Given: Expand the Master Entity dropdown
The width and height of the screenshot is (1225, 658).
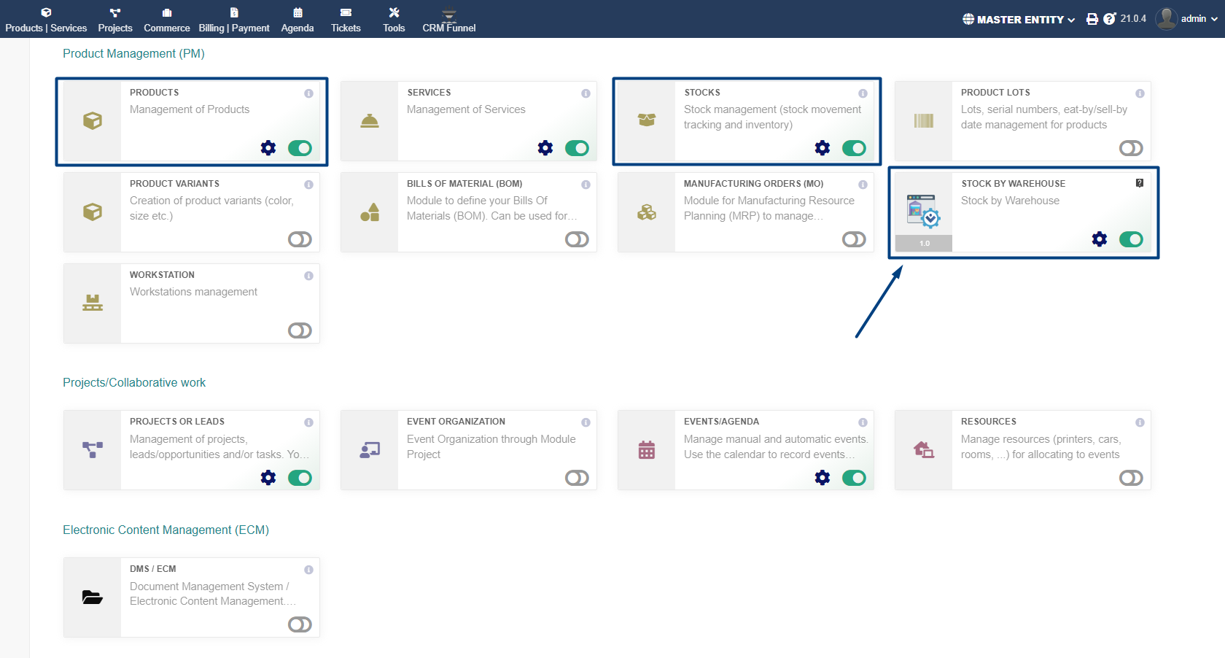Looking at the screenshot, I should (1019, 20).
